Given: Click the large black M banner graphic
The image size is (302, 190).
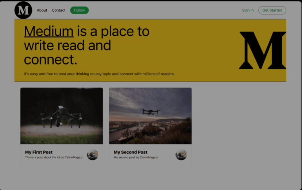Looking at the screenshot, I should (263, 50).
